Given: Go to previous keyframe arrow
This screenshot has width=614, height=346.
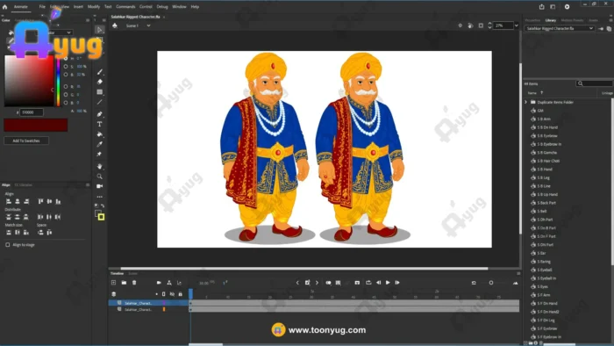Looking at the screenshot, I should 297,283.
